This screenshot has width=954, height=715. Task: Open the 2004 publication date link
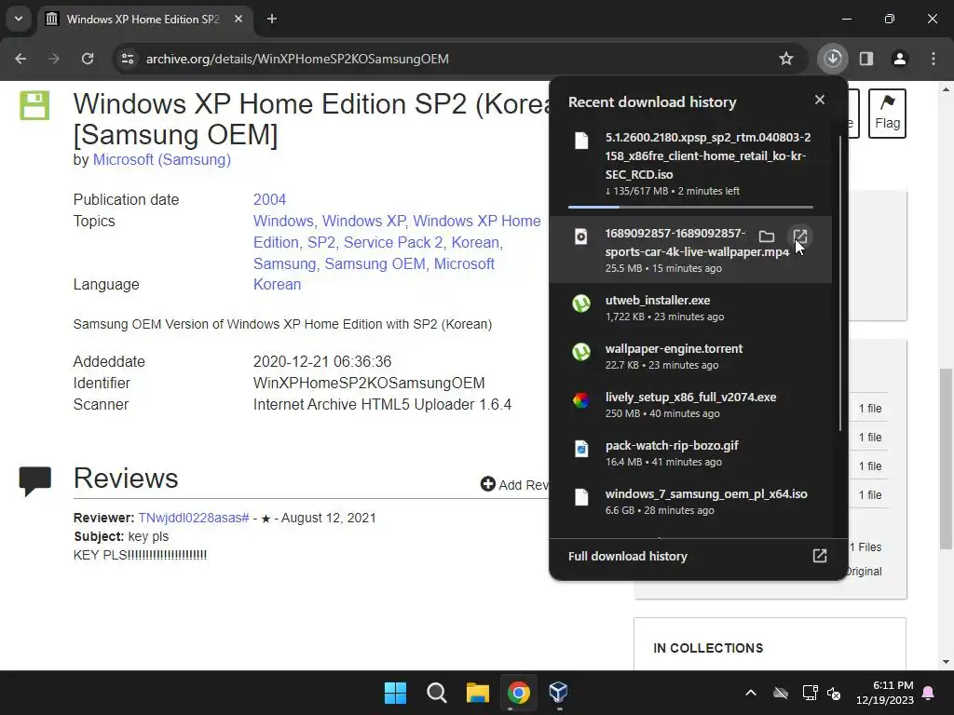(x=269, y=199)
